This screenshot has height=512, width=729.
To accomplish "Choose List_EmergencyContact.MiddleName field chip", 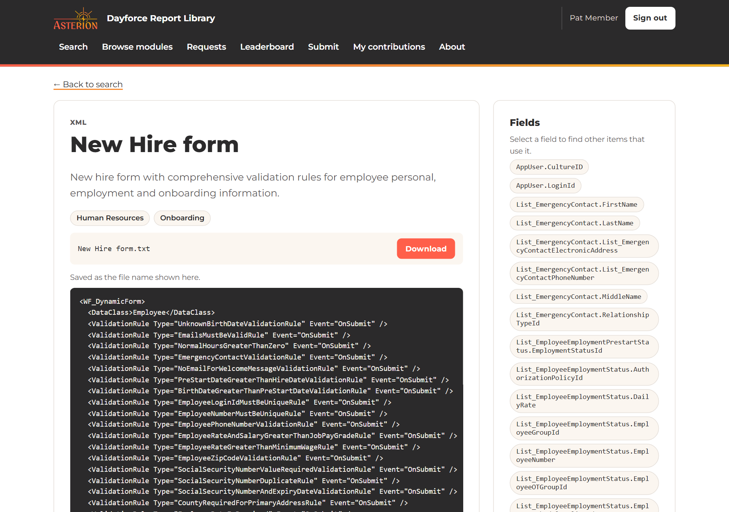I will tap(579, 297).
